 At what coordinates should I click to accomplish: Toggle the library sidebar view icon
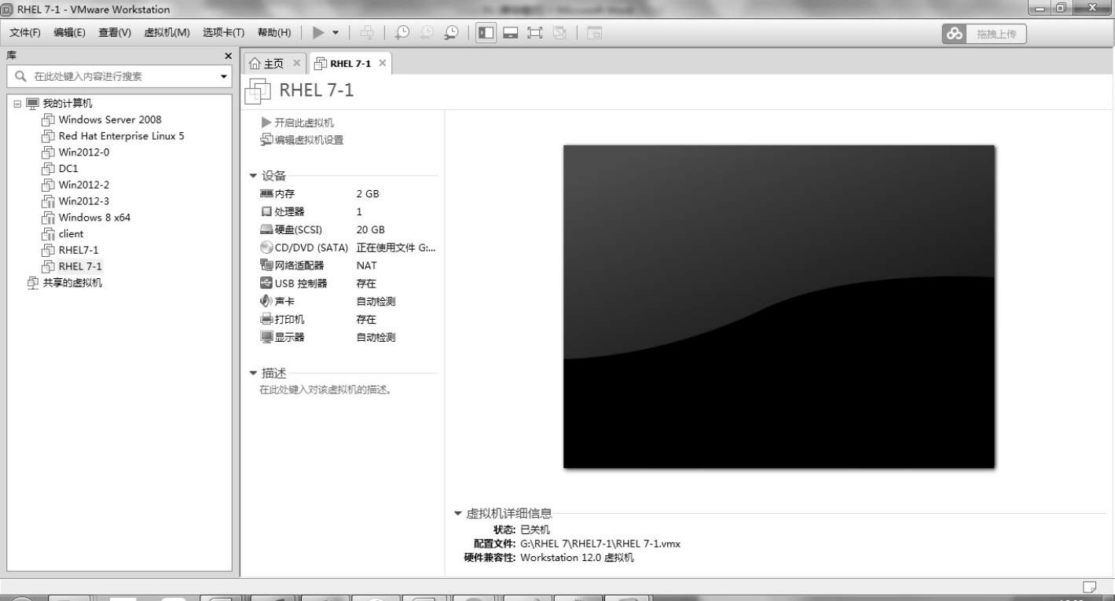[x=486, y=32]
